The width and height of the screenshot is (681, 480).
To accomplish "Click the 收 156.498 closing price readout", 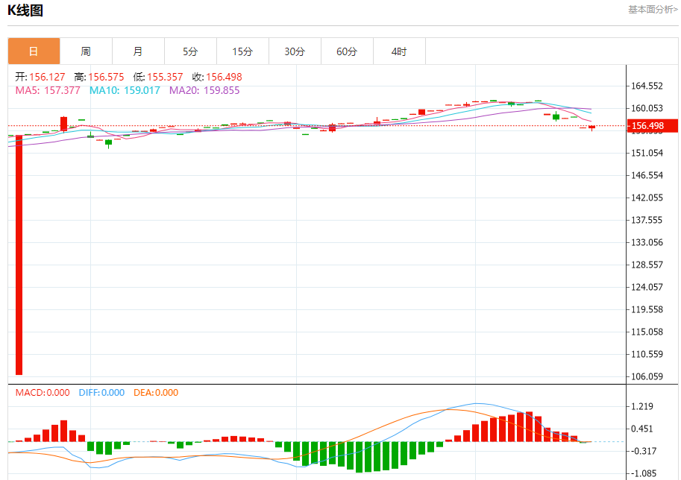I will click(x=216, y=77).
